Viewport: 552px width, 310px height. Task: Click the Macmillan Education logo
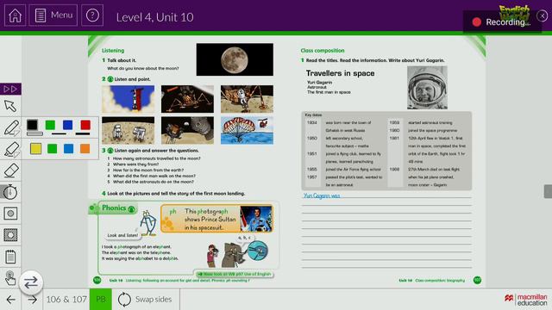(526, 300)
